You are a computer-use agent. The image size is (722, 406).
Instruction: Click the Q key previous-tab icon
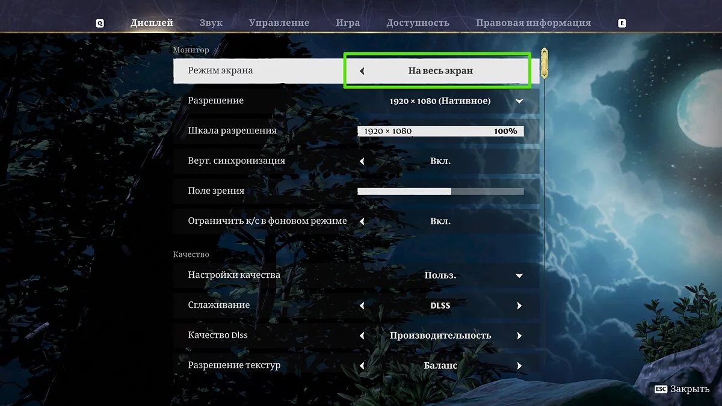tap(100, 23)
